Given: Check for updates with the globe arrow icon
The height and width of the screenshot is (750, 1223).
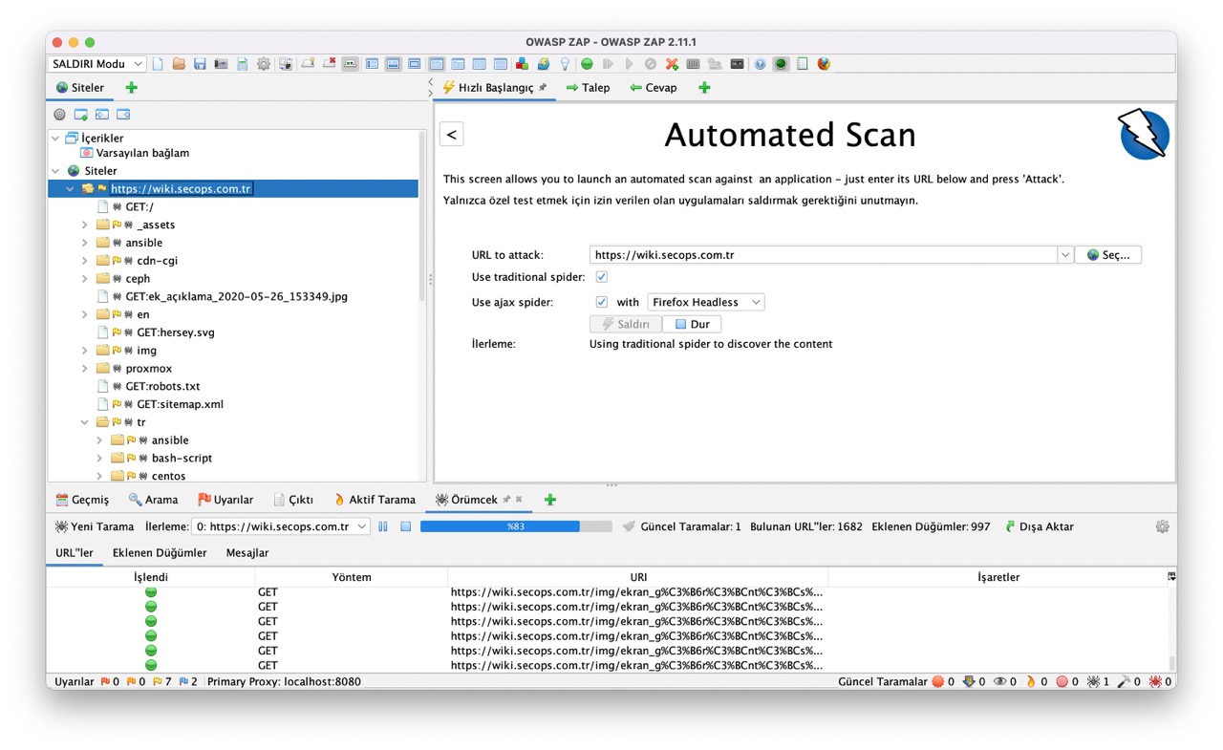Looking at the screenshot, I should tap(543, 64).
